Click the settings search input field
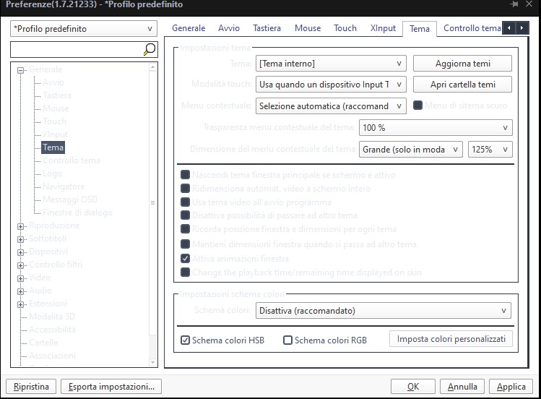Image resolution: width=541 pixels, height=399 pixels. coord(75,49)
